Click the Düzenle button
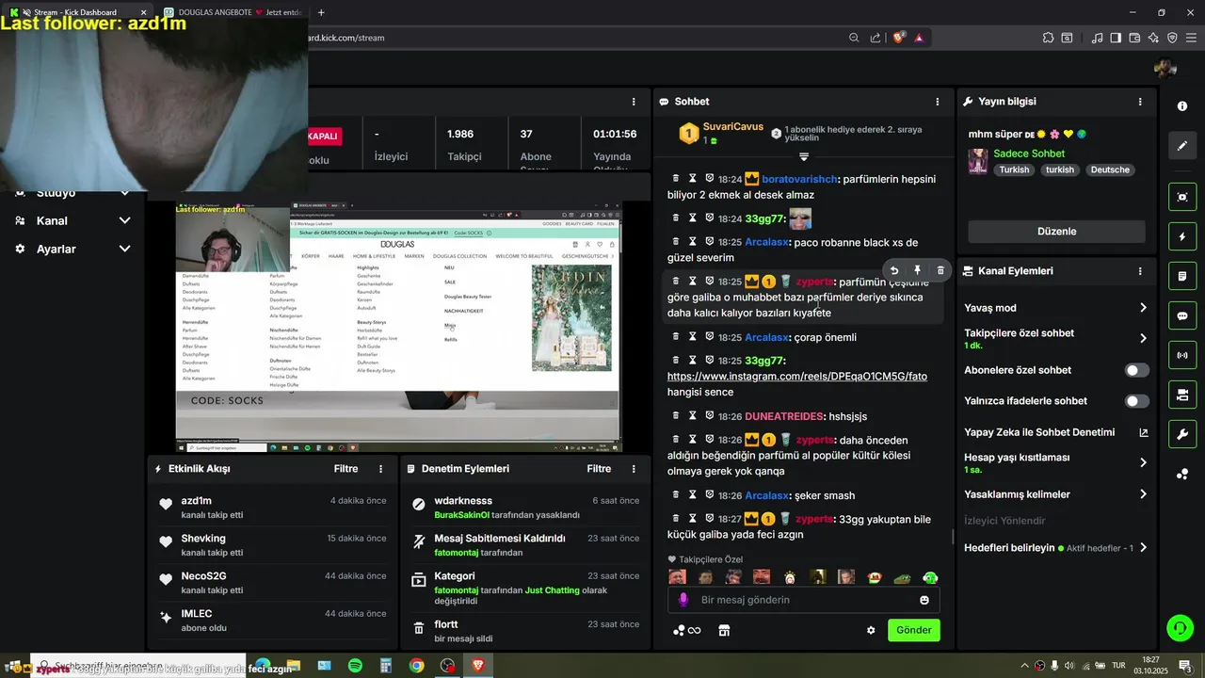The height and width of the screenshot is (678, 1205). point(1056,232)
